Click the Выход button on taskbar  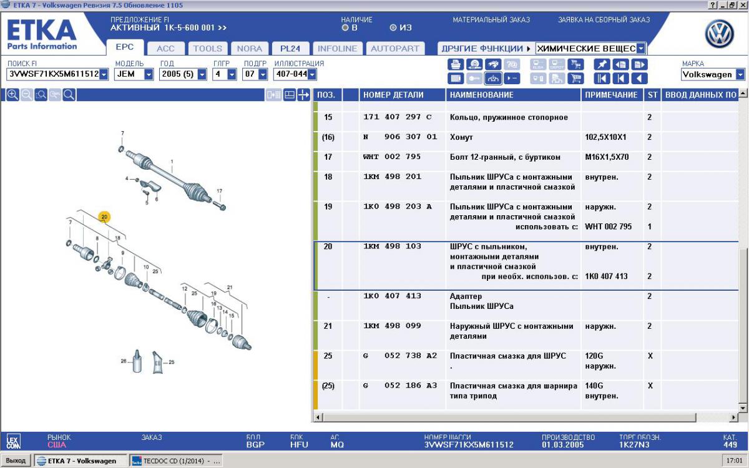16,461
